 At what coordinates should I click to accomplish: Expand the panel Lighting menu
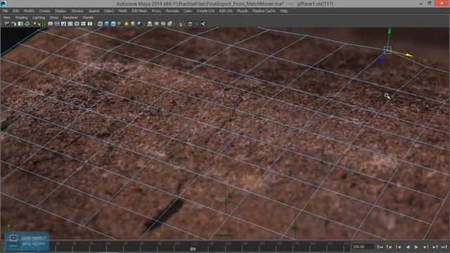(39, 18)
